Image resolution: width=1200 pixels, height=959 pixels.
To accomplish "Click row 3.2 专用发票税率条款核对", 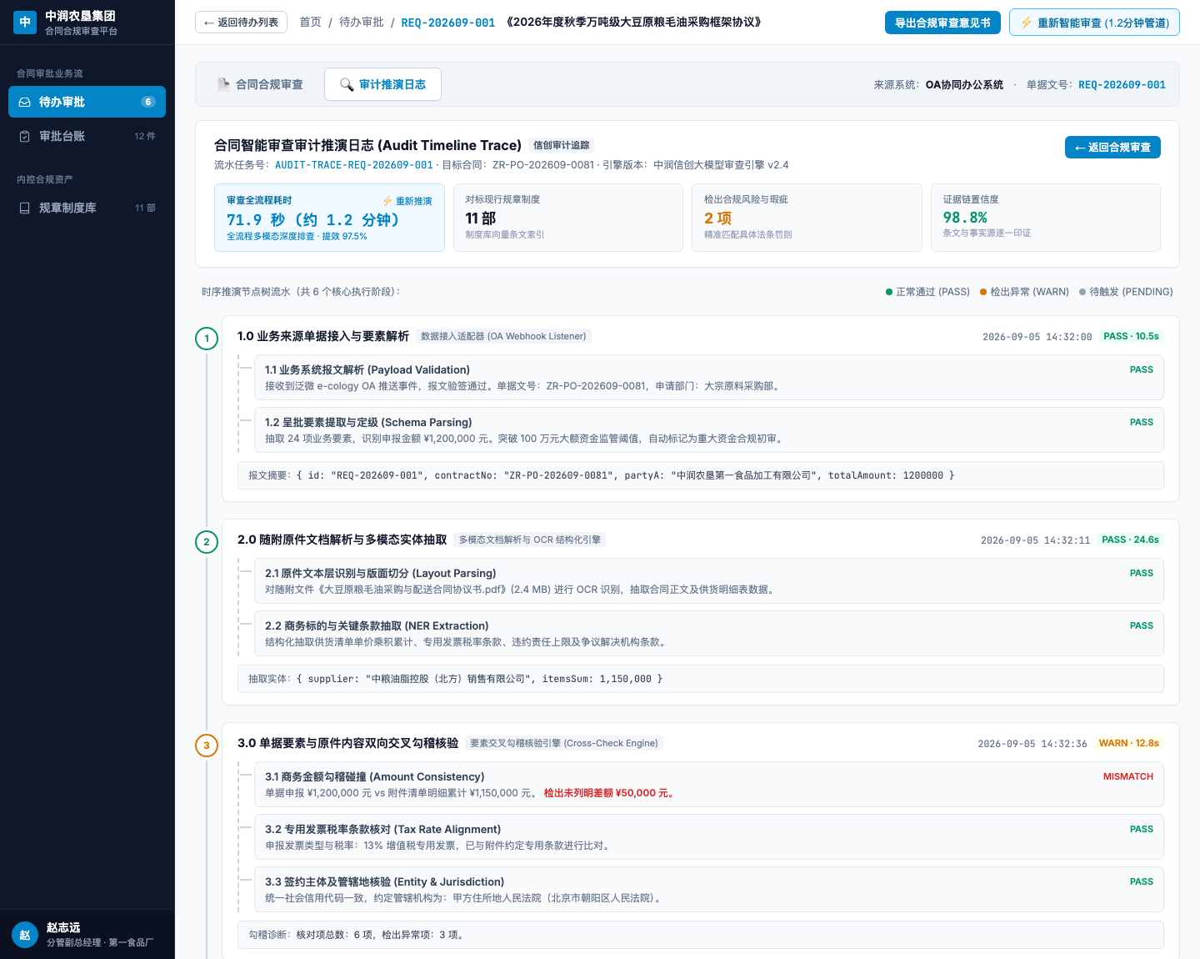I will click(709, 837).
